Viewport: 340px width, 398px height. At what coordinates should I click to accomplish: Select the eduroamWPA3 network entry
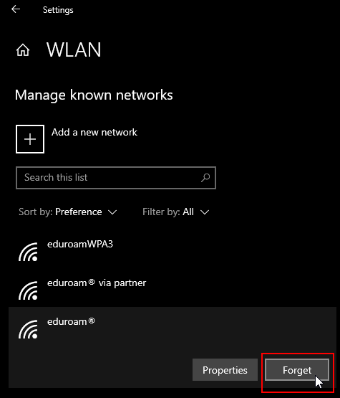pyautogui.click(x=173, y=252)
